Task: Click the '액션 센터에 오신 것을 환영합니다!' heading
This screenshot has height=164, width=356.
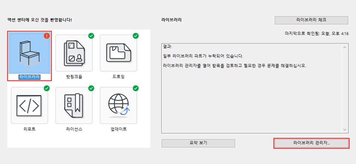Action: pyautogui.click(x=40, y=20)
